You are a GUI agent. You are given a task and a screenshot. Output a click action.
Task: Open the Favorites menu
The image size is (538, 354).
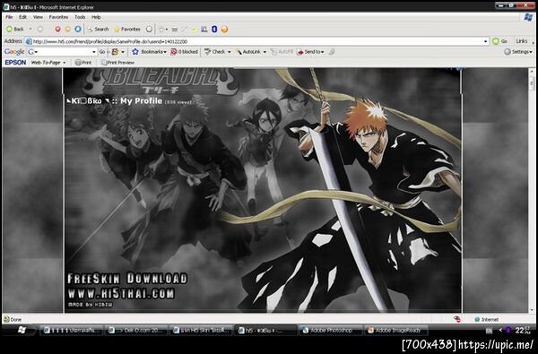coord(58,17)
